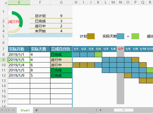
Task: Select the 2019/1/9 date cell
Action: click(x=19, y=75)
